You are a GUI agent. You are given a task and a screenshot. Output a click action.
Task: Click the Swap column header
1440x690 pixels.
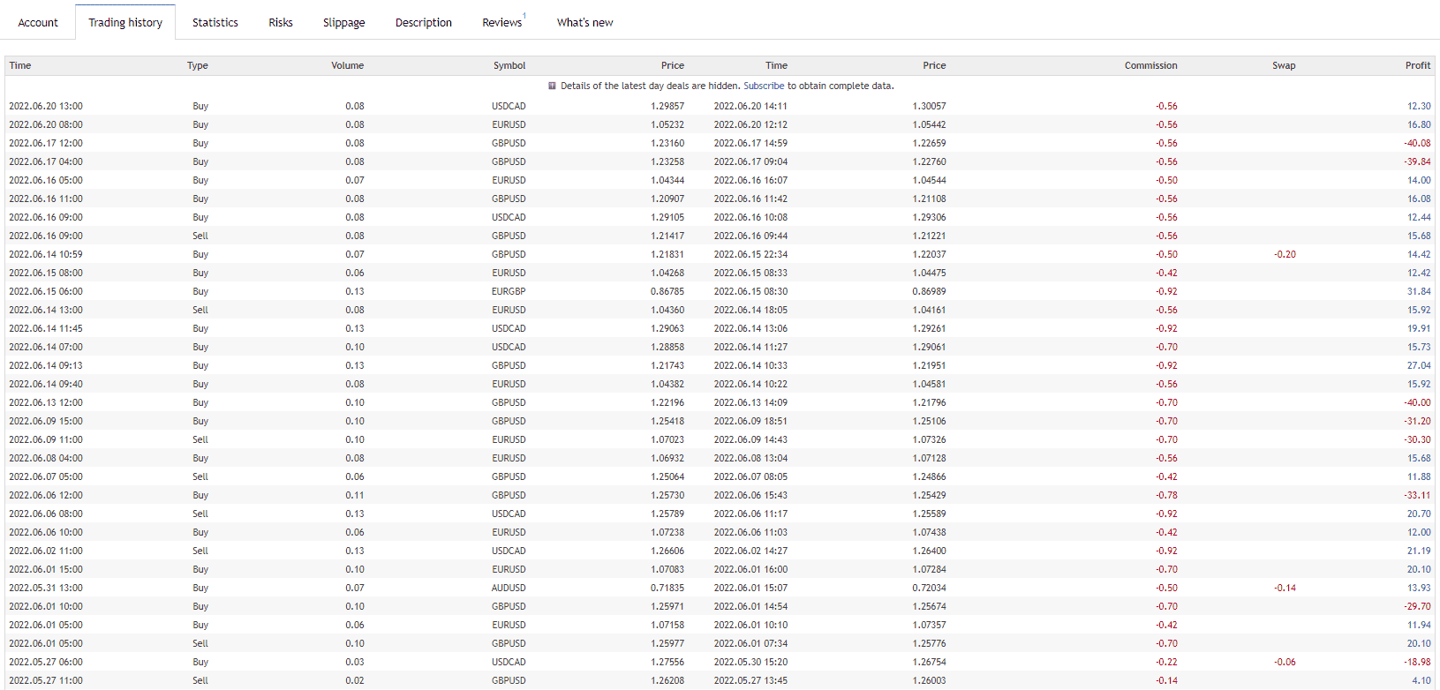coord(1284,65)
